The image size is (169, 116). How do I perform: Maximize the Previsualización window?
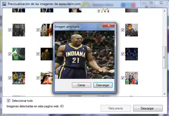(151, 3)
